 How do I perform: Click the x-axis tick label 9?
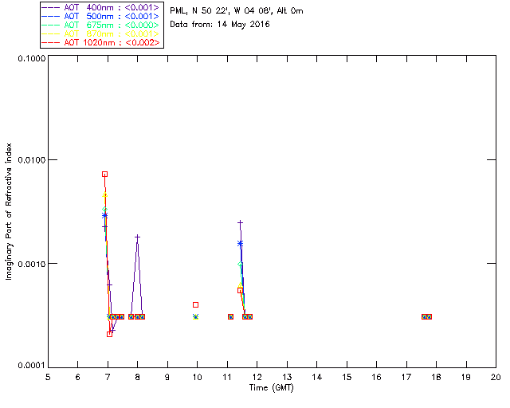click(167, 377)
